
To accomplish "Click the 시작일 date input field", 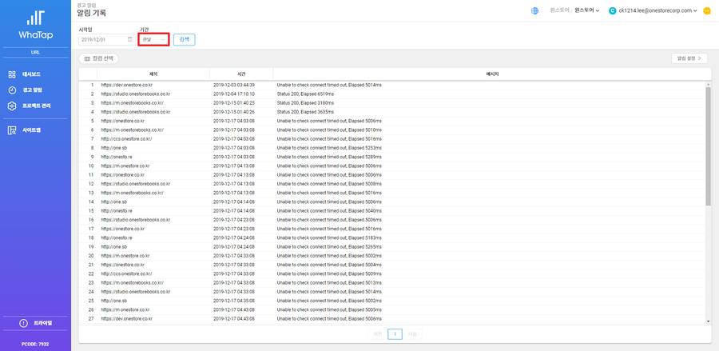I will [102, 38].
